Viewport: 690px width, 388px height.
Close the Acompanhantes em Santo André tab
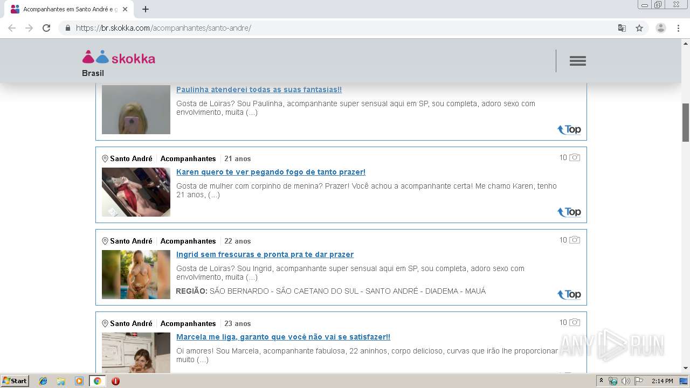[126, 9]
